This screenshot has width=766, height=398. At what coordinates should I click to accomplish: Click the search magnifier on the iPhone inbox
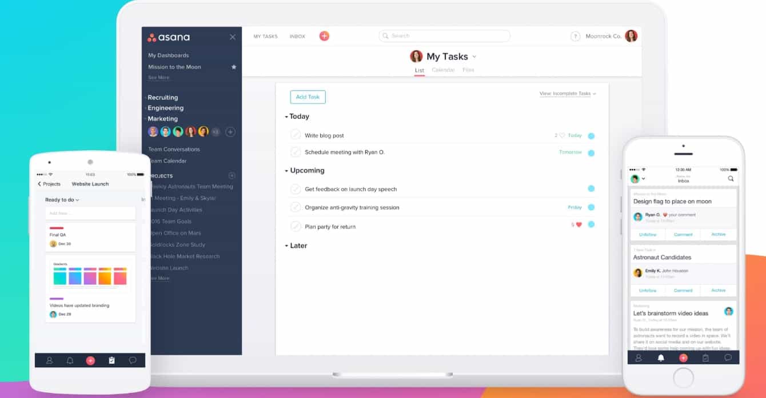[x=731, y=179]
